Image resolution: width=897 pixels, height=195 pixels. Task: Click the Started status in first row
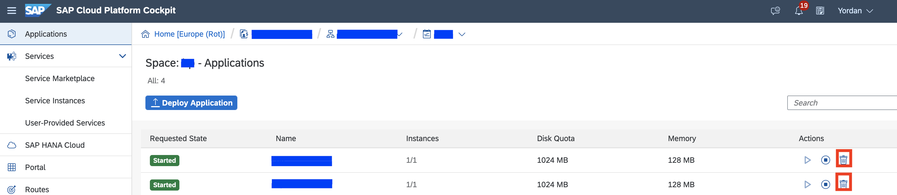coord(164,160)
